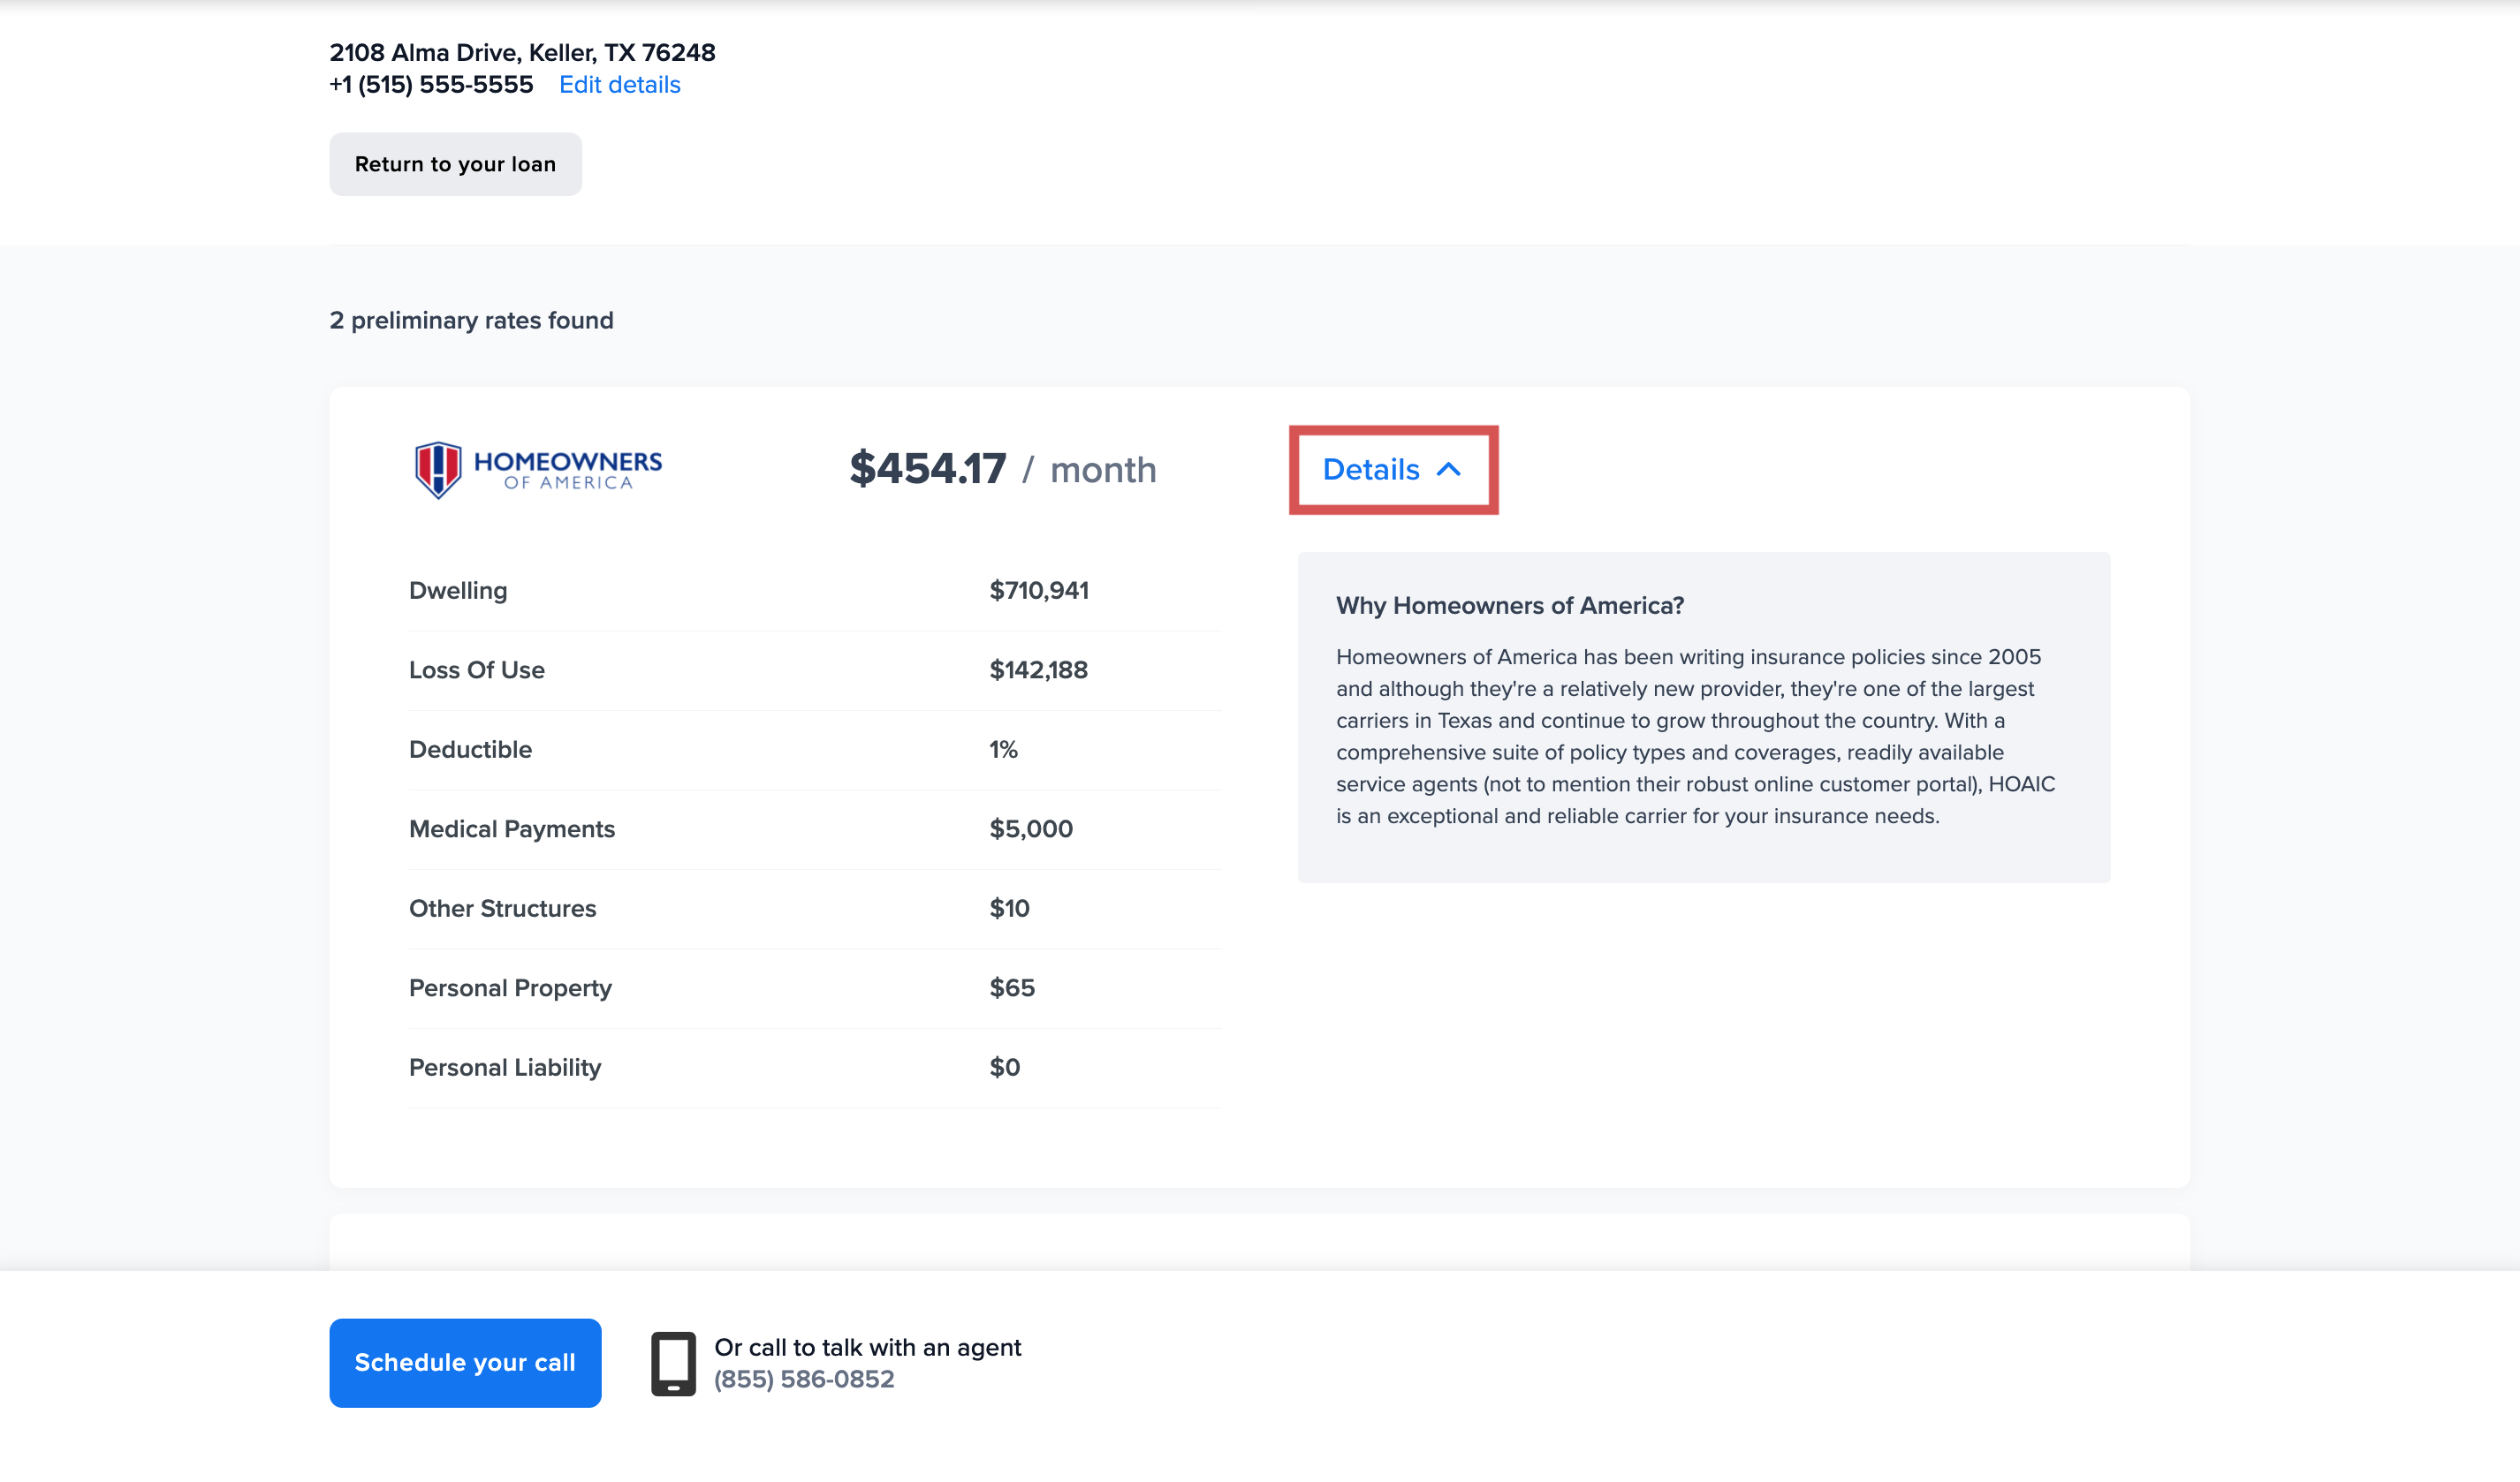Click the Personal Liability $0 value
This screenshot has height=1482, width=2520.
point(1004,1067)
